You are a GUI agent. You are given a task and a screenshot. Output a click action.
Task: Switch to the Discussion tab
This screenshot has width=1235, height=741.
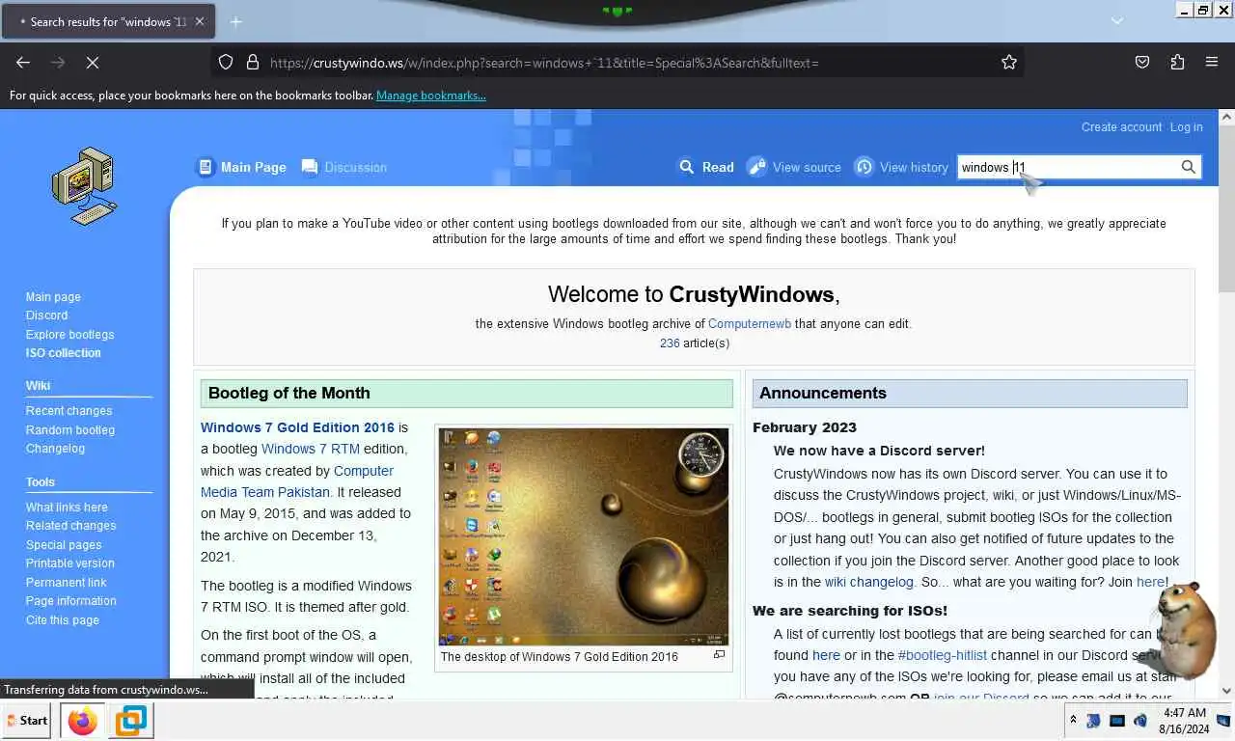pyautogui.click(x=344, y=167)
